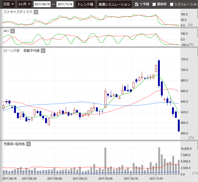Edit the start date field 2017/08/15
Viewport: 198px width, 182px height.
tap(42, 4)
